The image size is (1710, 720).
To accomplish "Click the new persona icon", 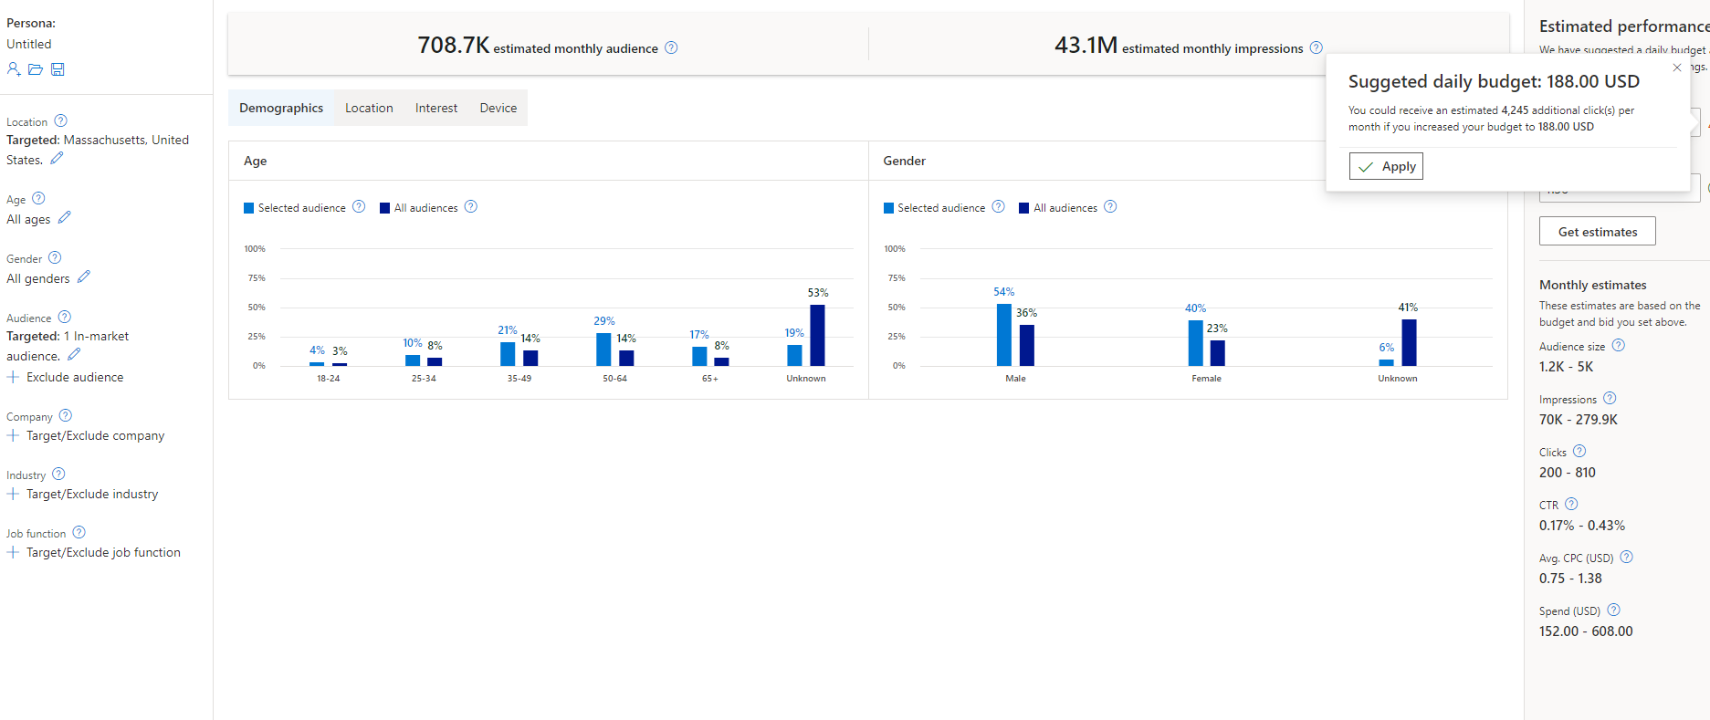I will pyautogui.click(x=14, y=69).
